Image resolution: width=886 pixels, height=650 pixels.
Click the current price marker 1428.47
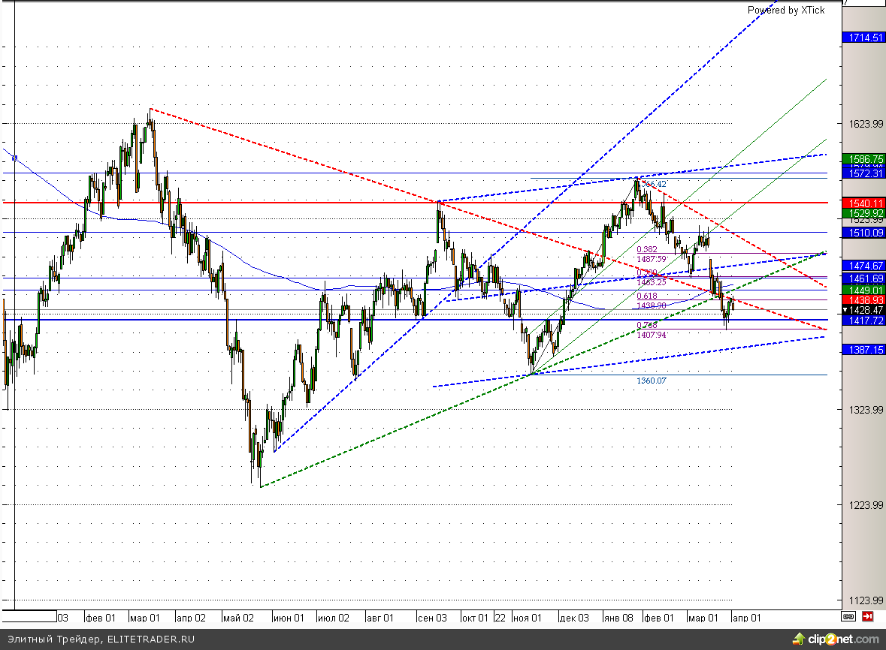click(x=863, y=309)
